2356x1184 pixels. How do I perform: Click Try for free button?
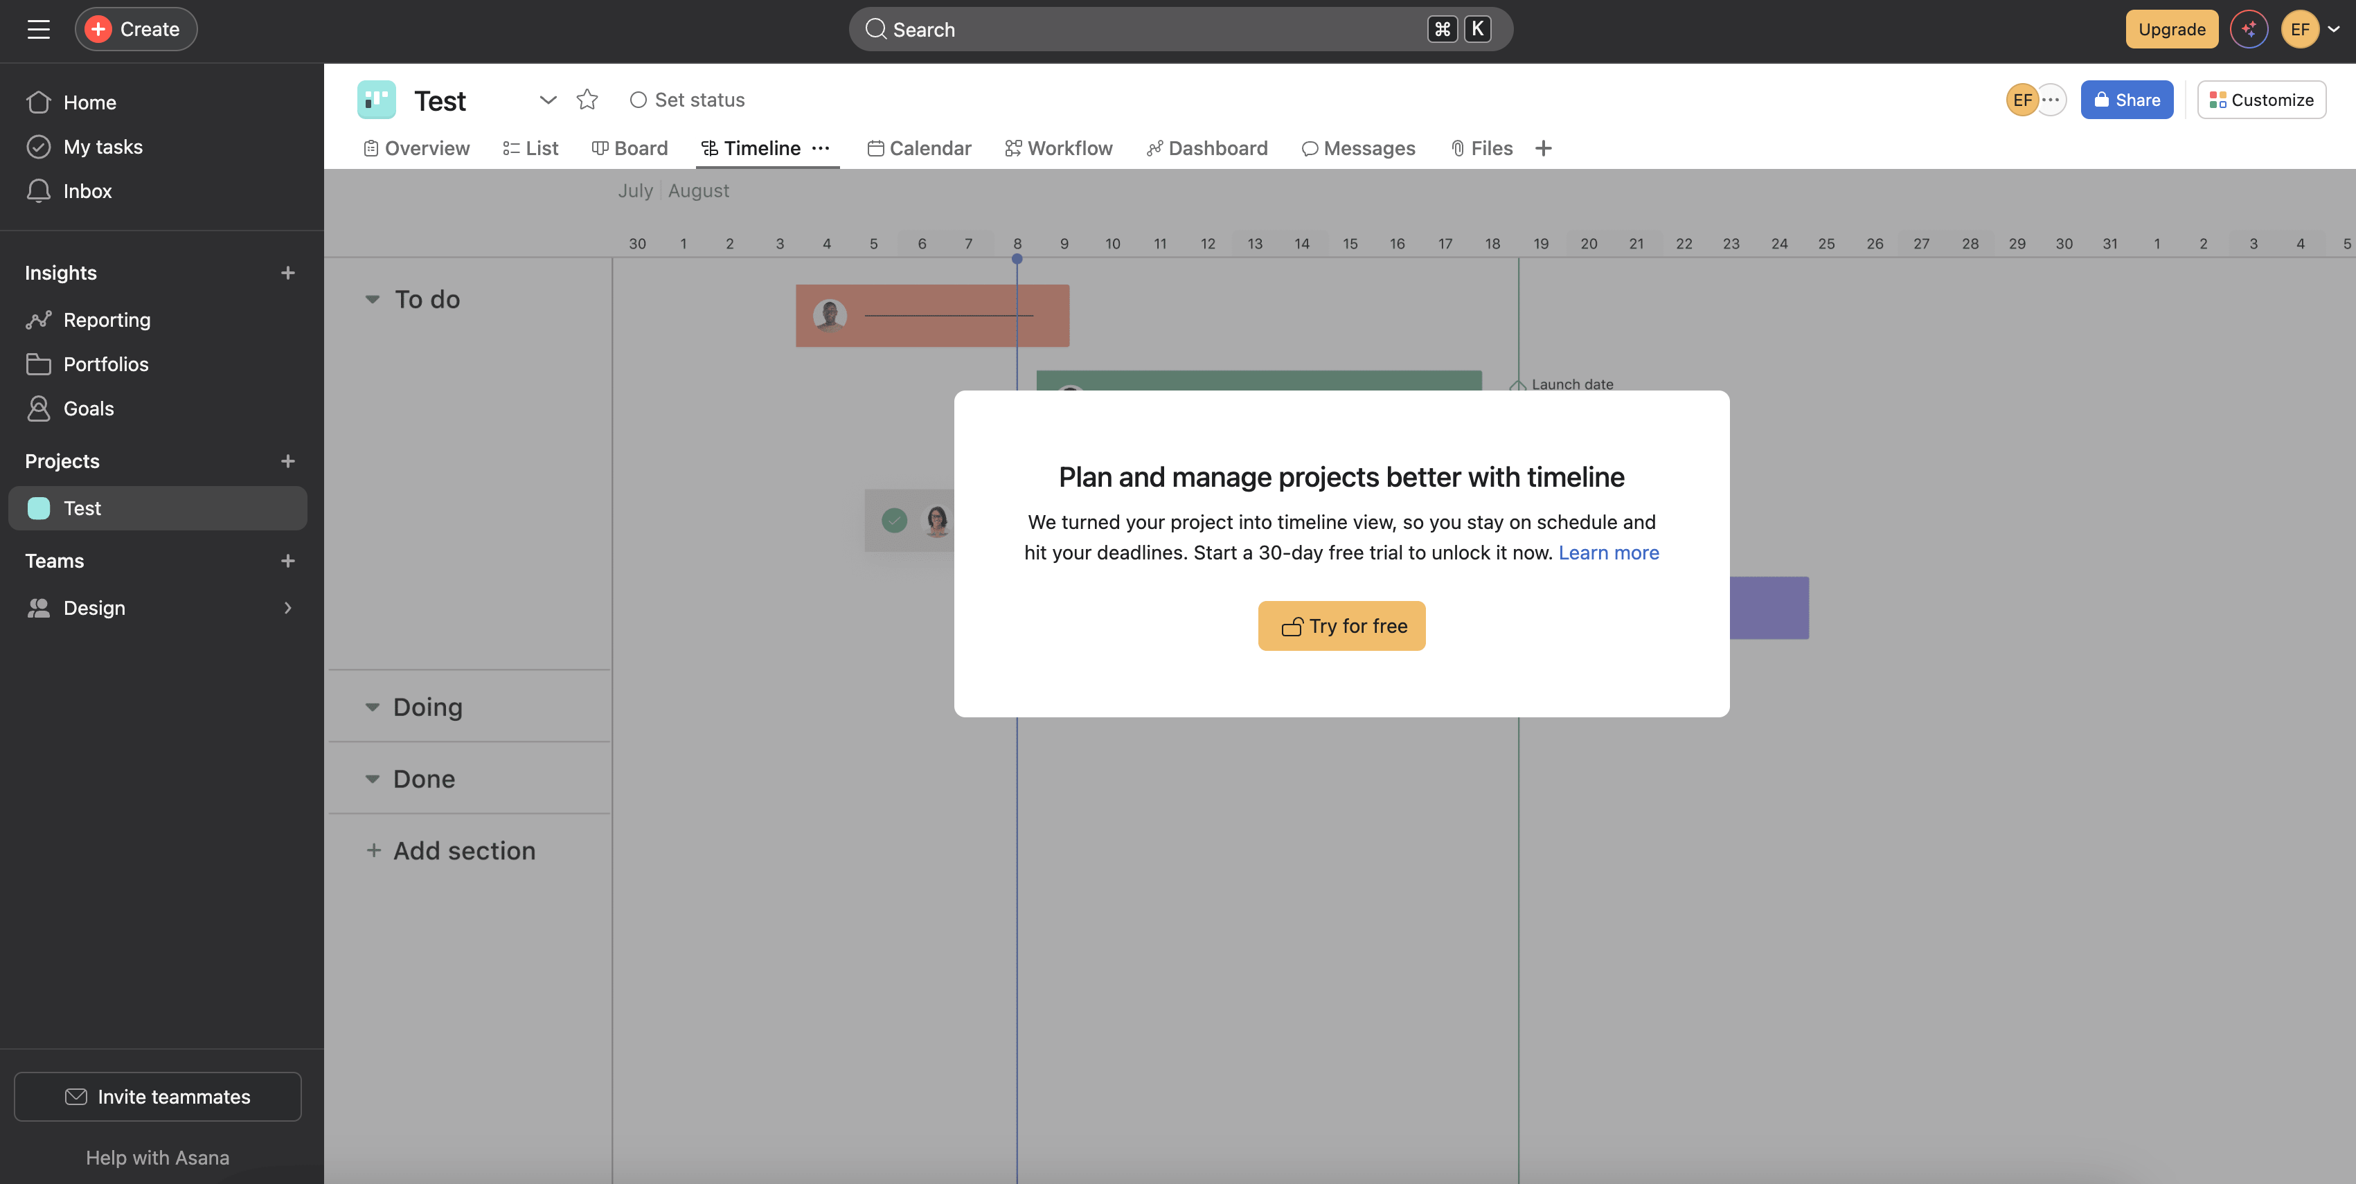coord(1341,625)
